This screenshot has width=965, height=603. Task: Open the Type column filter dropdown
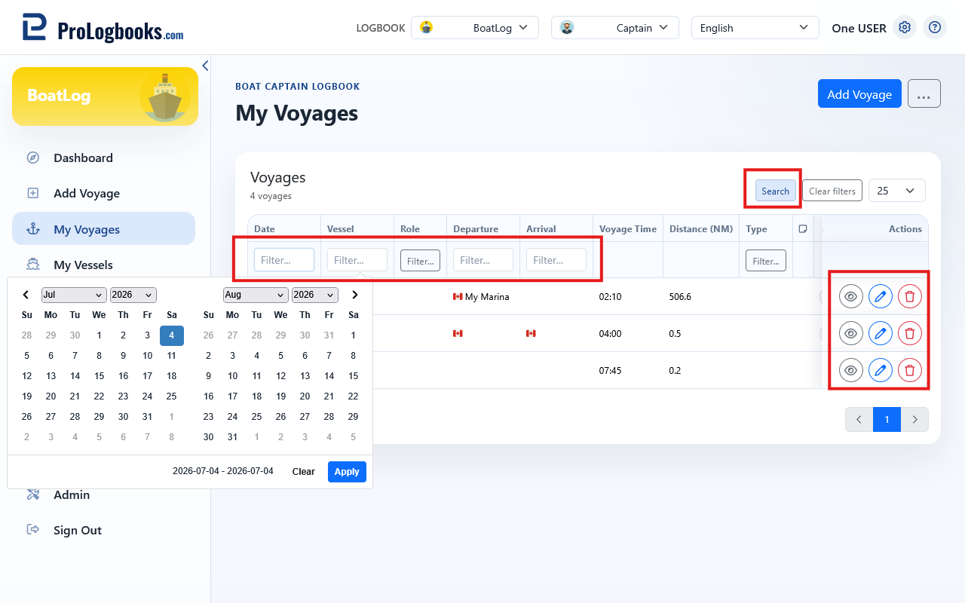(x=766, y=261)
